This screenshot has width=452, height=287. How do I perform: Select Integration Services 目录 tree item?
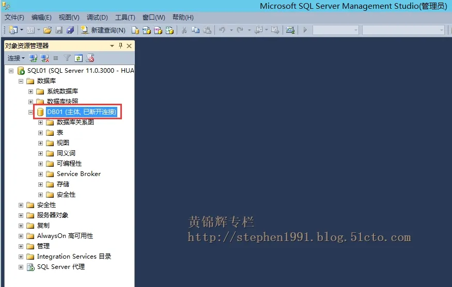(74, 257)
